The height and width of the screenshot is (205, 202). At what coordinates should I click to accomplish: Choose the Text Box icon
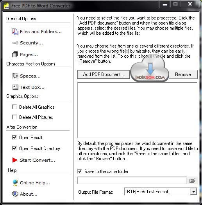point(15,87)
